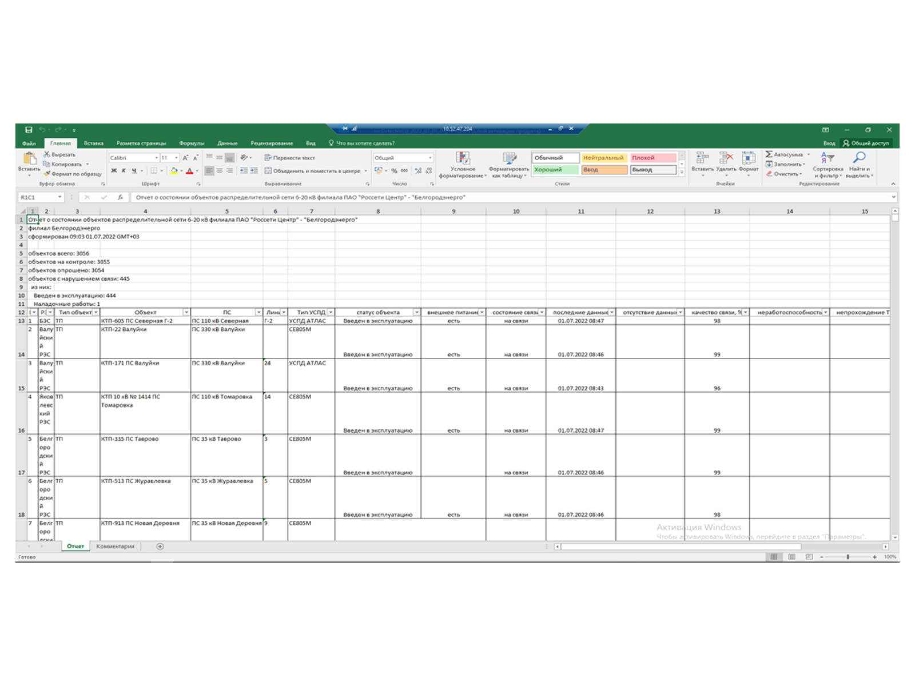This screenshot has width=915, height=686.
Task: Undo the last action
Action: tap(42, 130)
